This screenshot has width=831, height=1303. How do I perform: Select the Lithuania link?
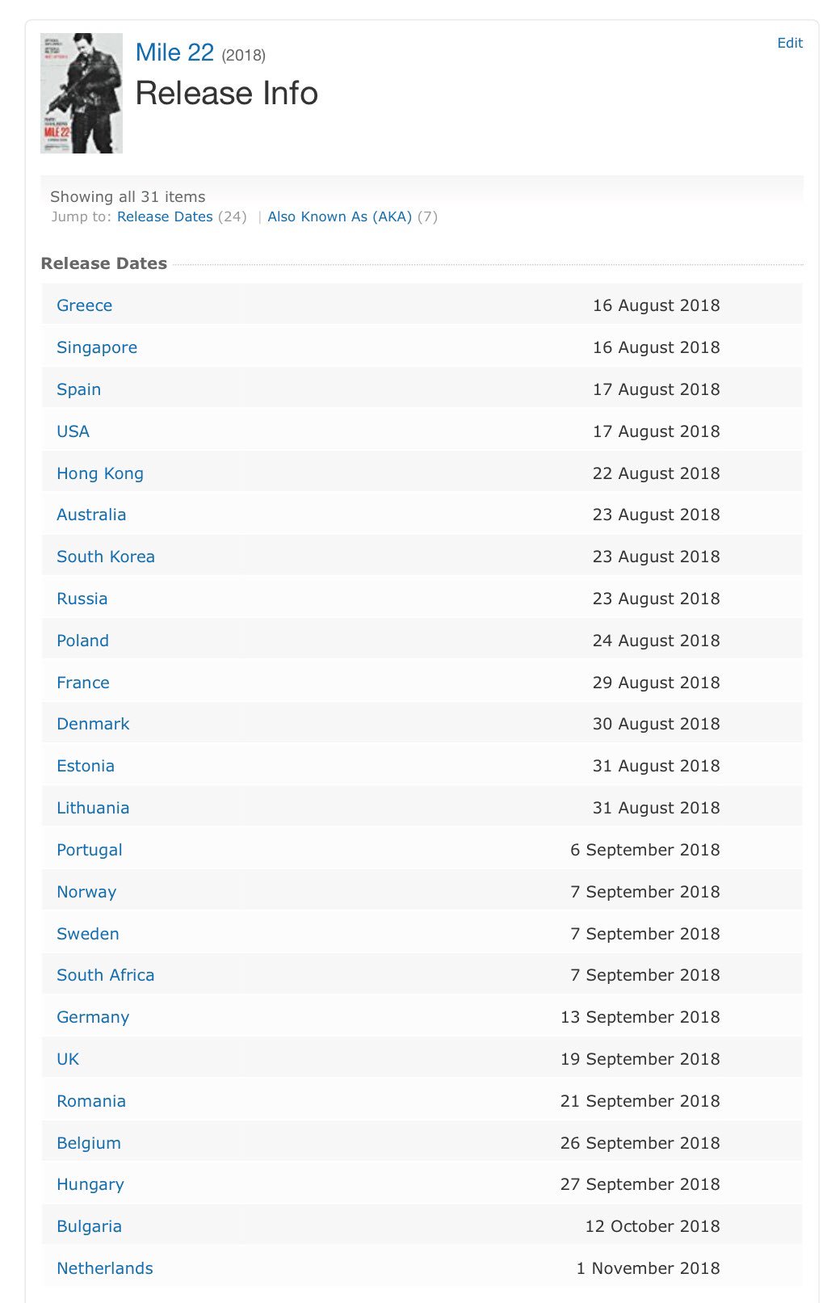(93, 808)
